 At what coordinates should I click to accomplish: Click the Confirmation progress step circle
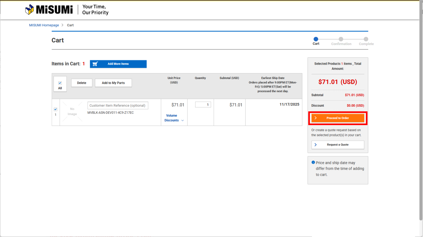pos(341,39)
